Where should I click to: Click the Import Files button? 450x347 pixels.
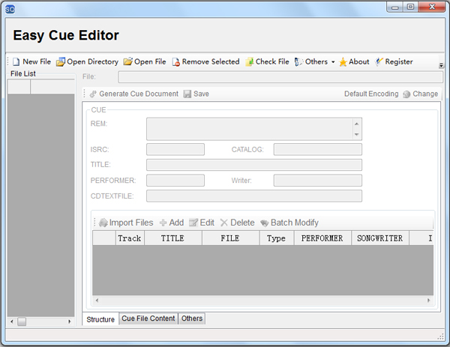coord(126,223)
